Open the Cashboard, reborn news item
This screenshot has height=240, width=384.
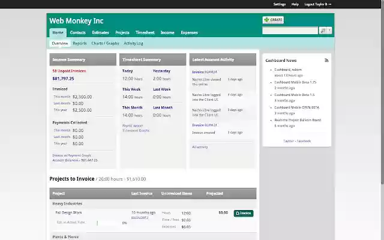(x=288, y=70)
